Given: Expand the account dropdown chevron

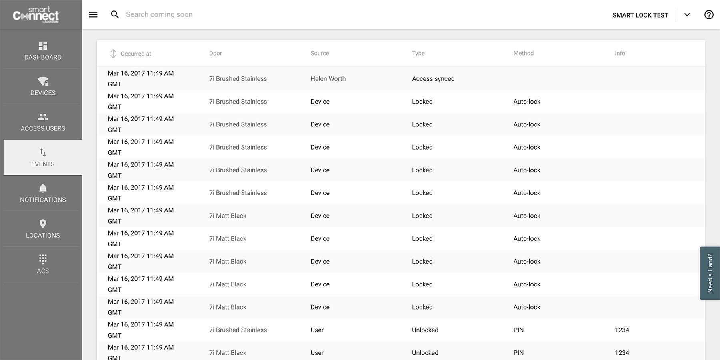Looking at the screenshot, I should 687,15.
